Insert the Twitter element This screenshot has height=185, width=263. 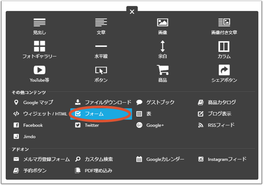click(87, 125)
